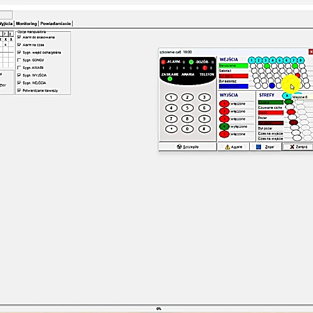Select input 5 cyan circle in WEJŚCIA
The width and height of the screenshot is (313, 313).
280,61
